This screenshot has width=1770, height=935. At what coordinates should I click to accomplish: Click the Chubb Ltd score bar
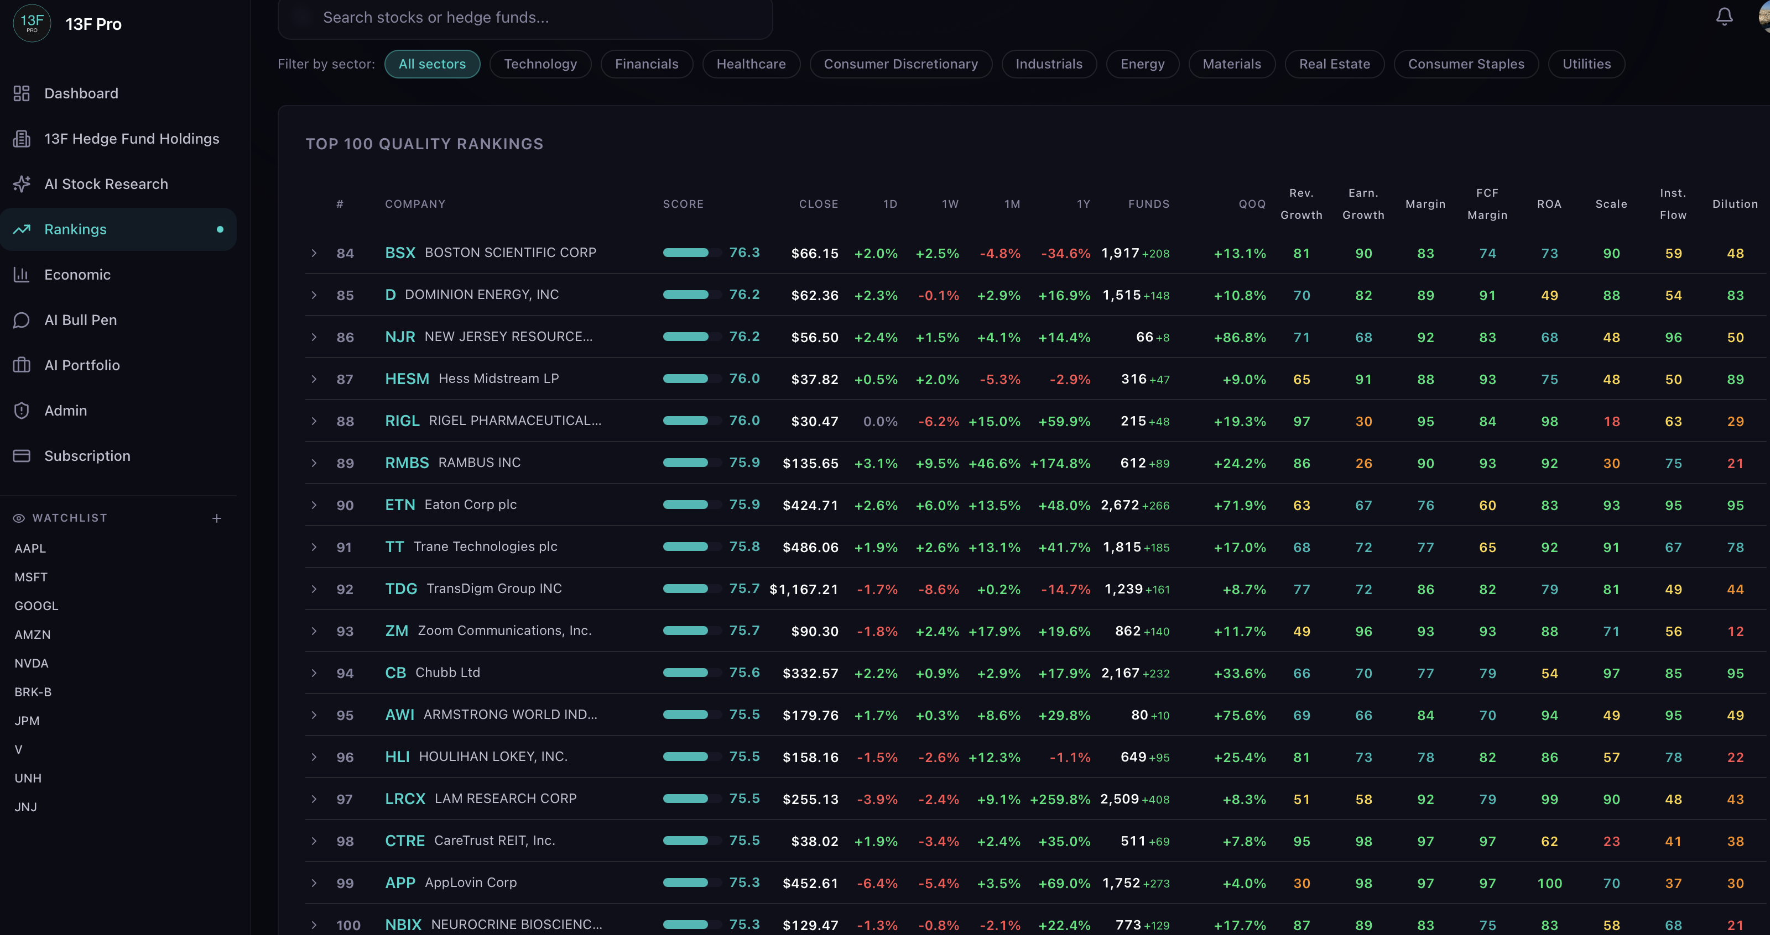(692, 673)
